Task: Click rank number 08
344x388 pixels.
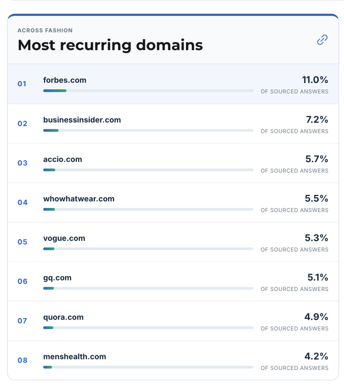Action: coord(22,360)
